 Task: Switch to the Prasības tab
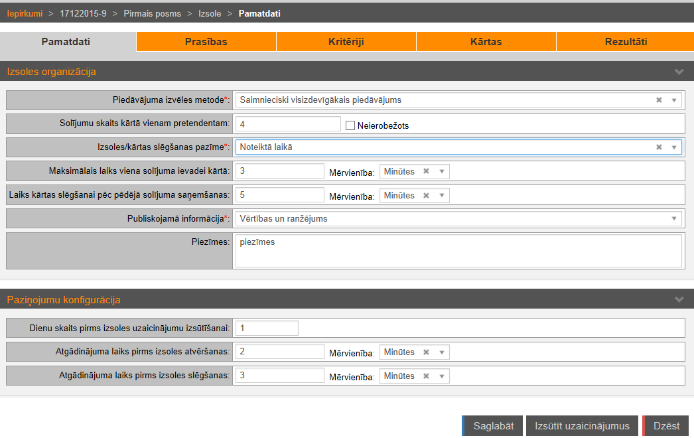tap(206, 42)
